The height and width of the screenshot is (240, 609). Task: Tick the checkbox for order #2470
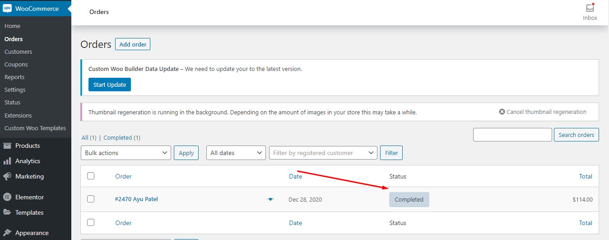[x=91, y=199]
